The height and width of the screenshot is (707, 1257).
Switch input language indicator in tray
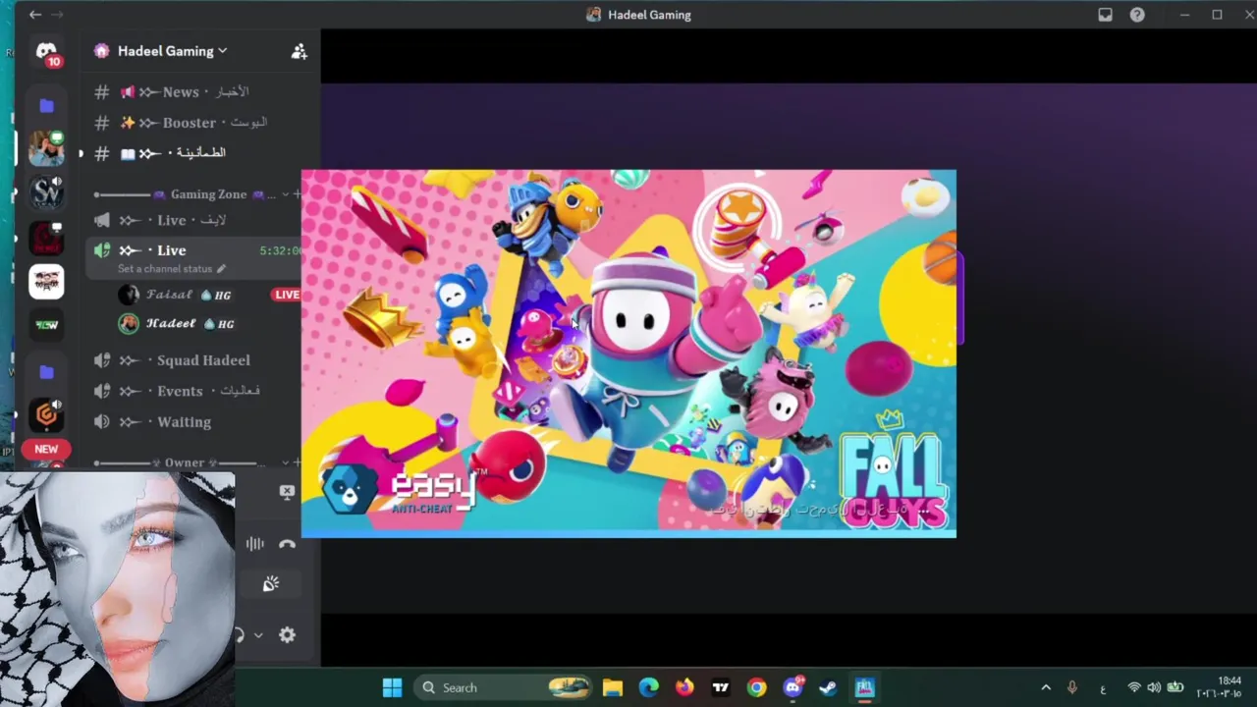1103,687
